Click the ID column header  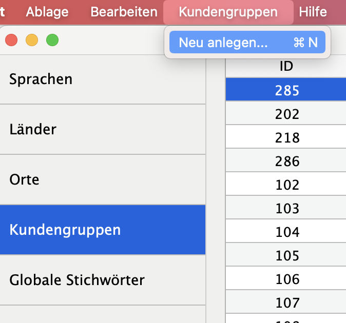pos(286,66)
